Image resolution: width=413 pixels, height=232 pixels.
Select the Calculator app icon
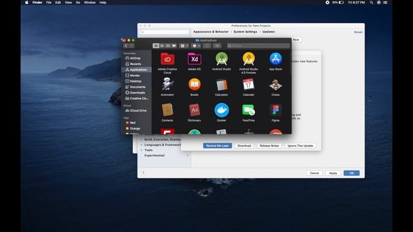pos(221,85)
